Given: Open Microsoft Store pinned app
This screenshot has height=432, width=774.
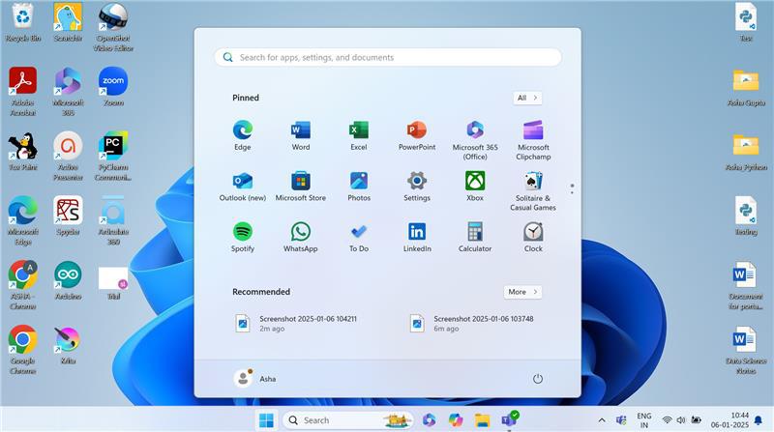Looking at the screenshot, I should (x=301, y=187).
